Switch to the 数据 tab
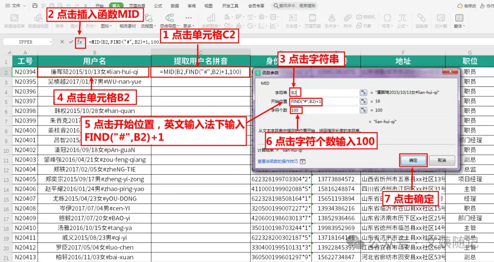Viewport: 494px width, 262px height. tap(175, 5)
